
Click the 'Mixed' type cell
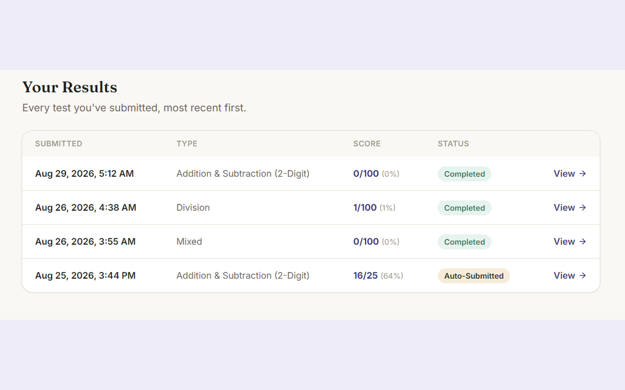pyautogui.click(x=189, y=241)
